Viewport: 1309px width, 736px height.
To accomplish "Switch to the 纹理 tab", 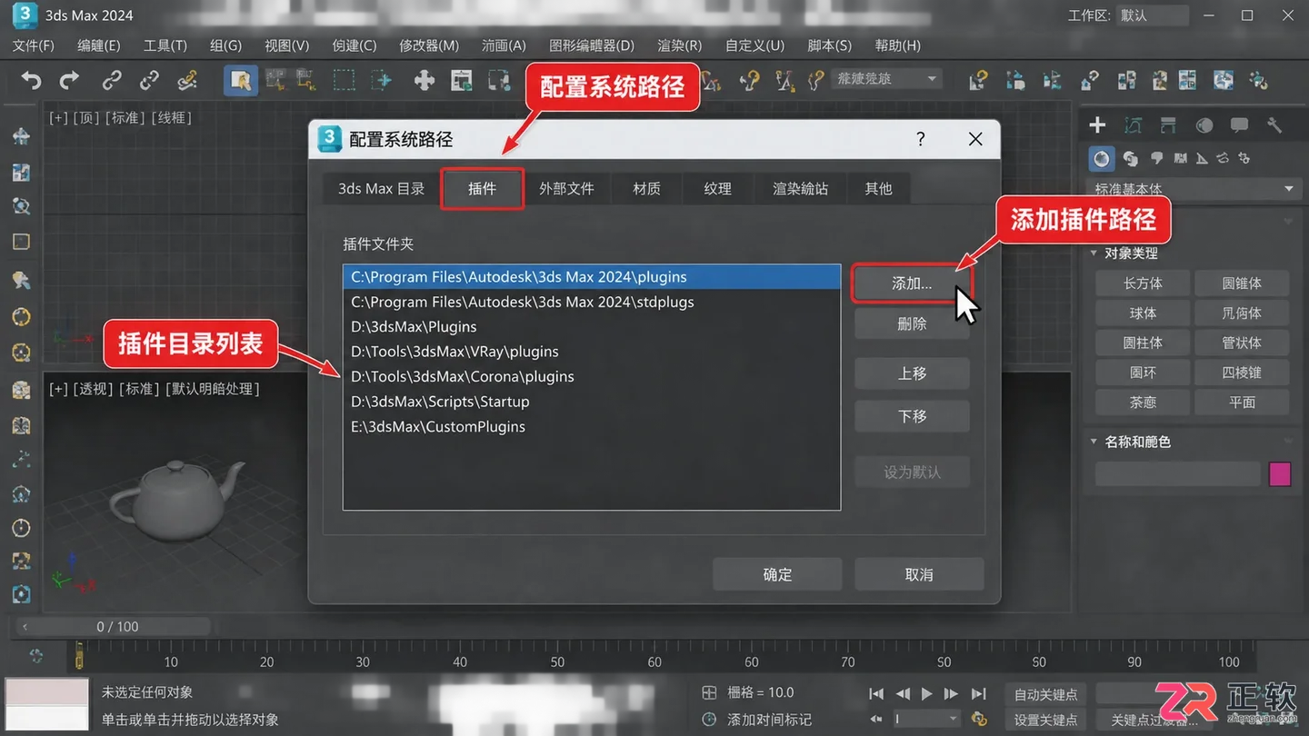I will (x=717, y=189).
